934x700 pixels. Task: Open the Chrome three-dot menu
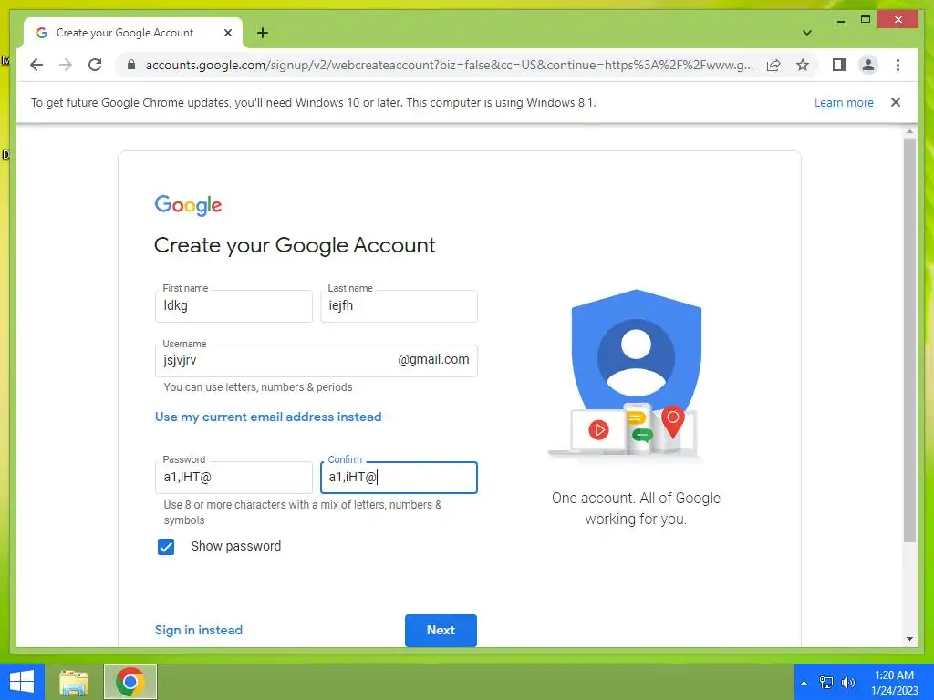tap(898, 65)
